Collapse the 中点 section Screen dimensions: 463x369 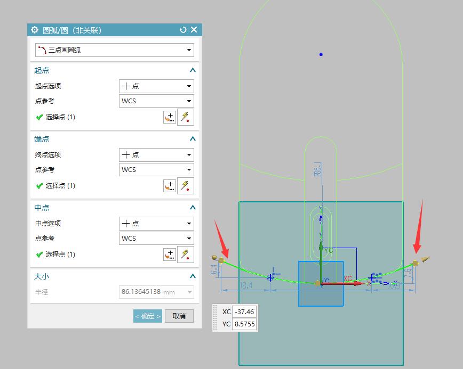(x=193, y=207)
